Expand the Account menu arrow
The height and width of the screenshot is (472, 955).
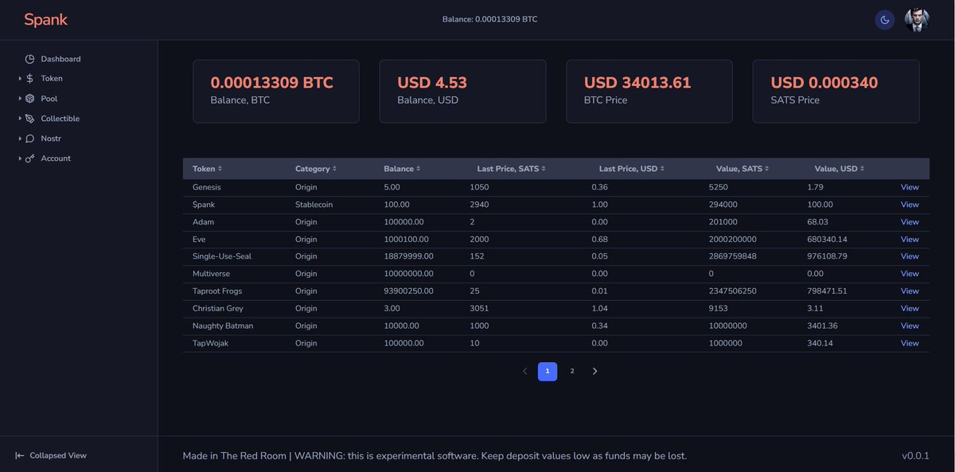click(19, 158)
